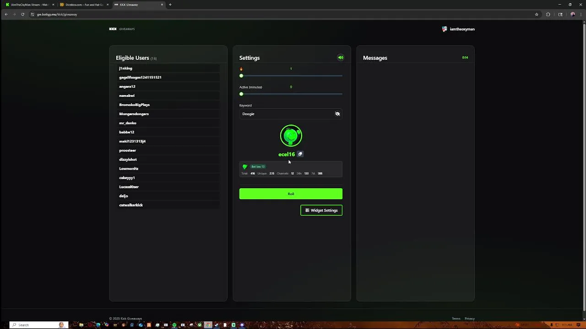This screenshot has width=586, height=329.
Task: Toggle the sound icon in Settings
Action: click(341, 58)
